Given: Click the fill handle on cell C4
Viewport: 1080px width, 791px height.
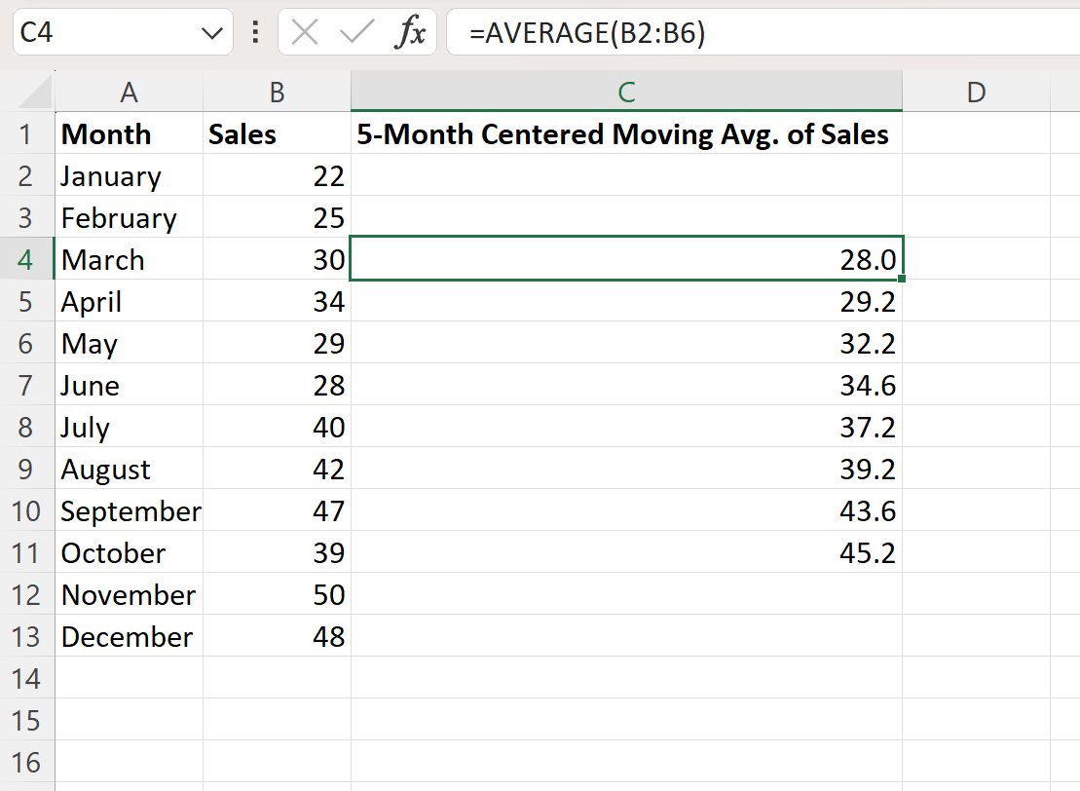Looking at the screenshot, I should [x=902, y=279].
